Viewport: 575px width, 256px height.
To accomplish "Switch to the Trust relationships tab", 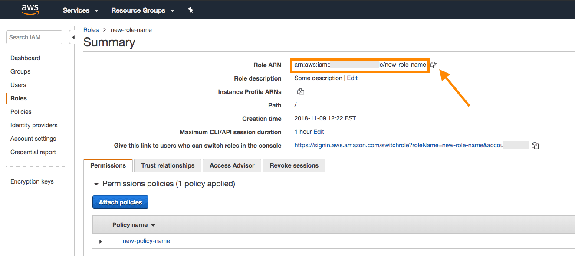I will click(x=168, y=165).
